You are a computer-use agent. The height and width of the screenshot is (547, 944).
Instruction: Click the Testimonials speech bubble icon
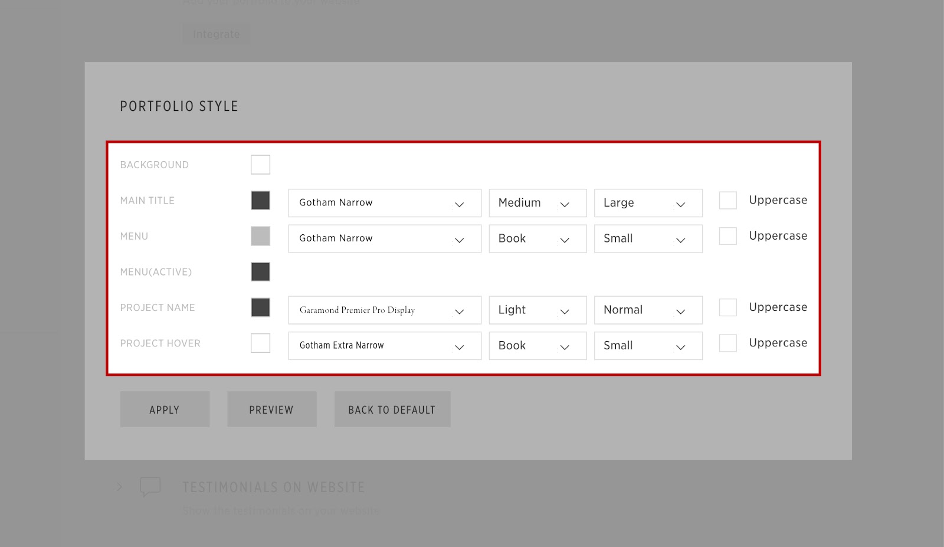click(x=150, y=487)
